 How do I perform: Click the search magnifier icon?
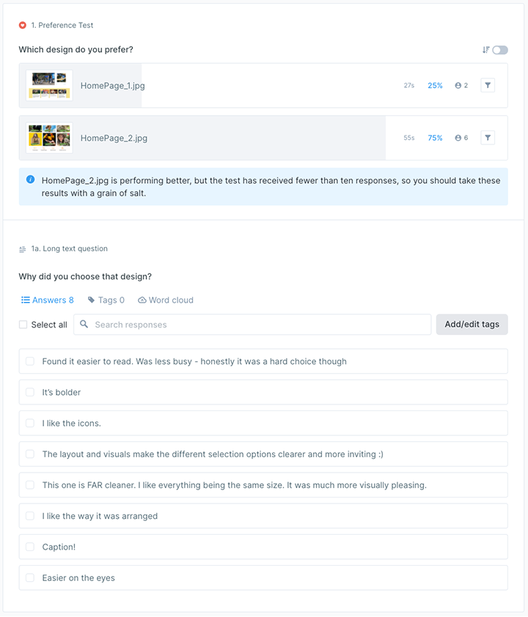click(84, 324)
